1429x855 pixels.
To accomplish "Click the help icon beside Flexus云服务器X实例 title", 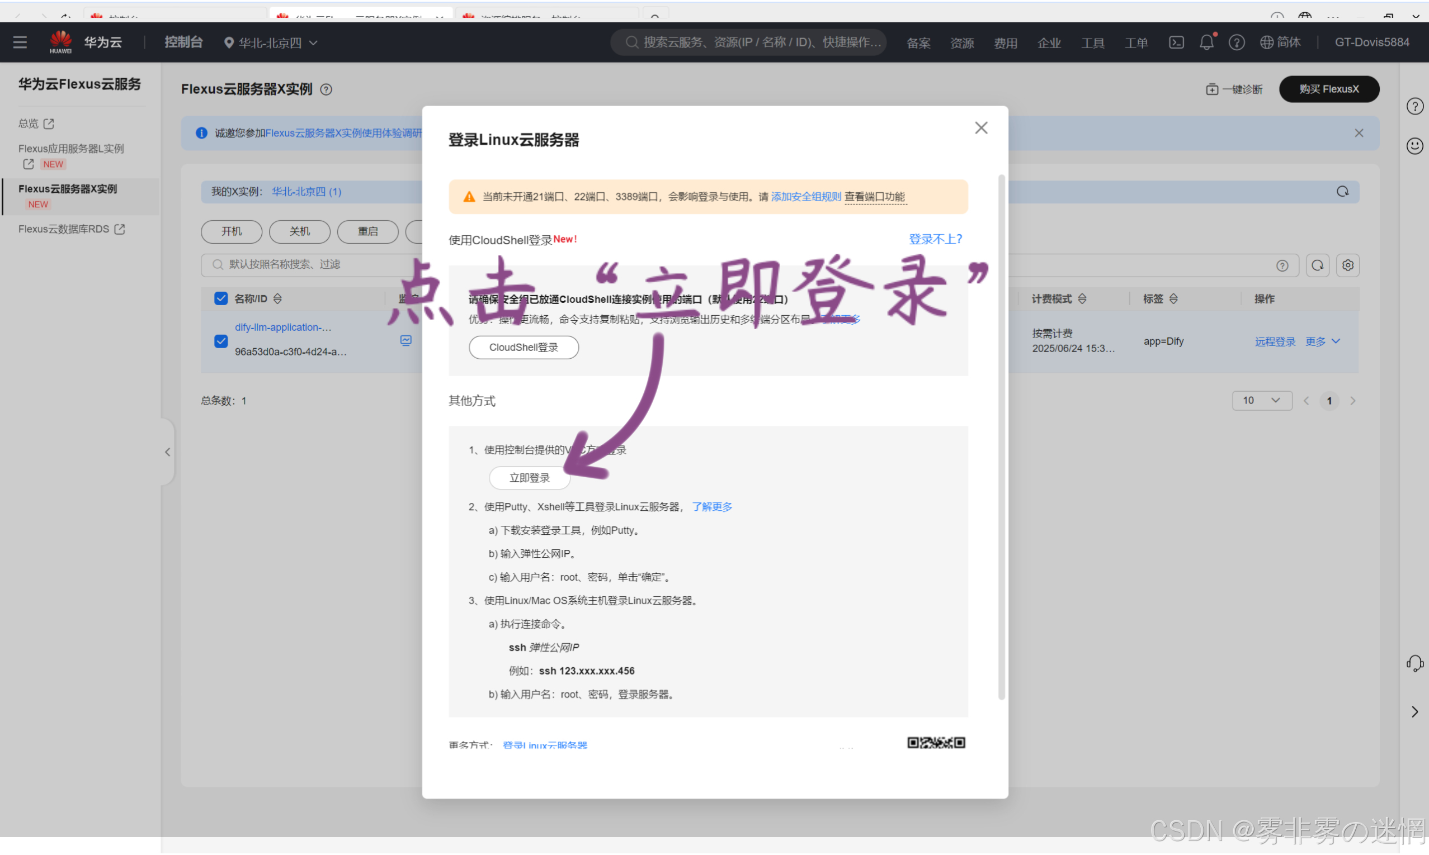I will coord(326,89).
